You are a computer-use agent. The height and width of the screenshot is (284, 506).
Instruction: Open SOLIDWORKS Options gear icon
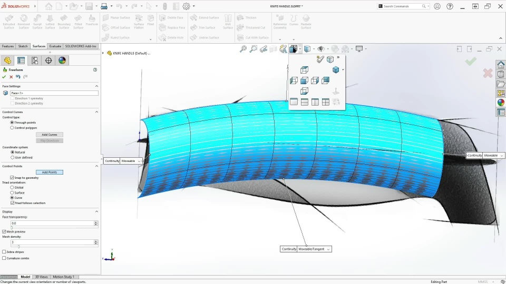[186, 6]
